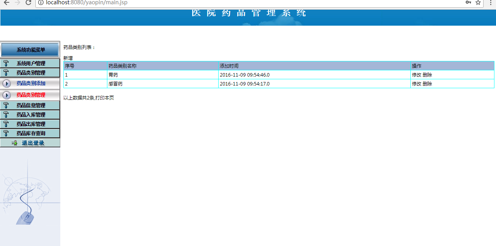The image size is (496, 246).
Task: Click the 退出登录 logout button
Action: (30, 143)
